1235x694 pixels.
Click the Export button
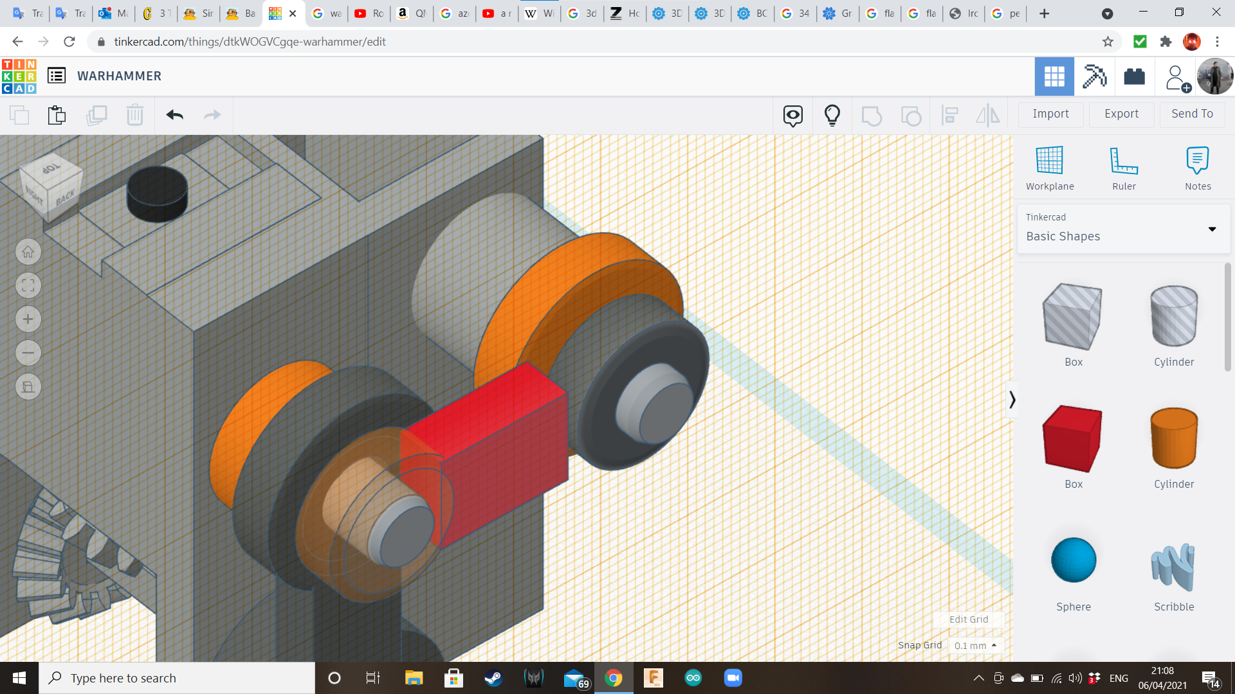[x=1121, y=114]
